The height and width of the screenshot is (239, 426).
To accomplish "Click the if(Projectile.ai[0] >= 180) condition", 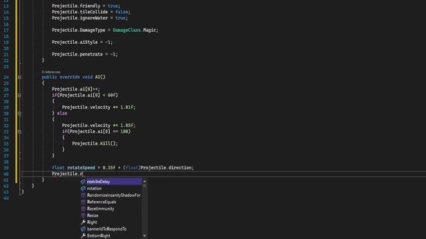I will pos(96,131).
